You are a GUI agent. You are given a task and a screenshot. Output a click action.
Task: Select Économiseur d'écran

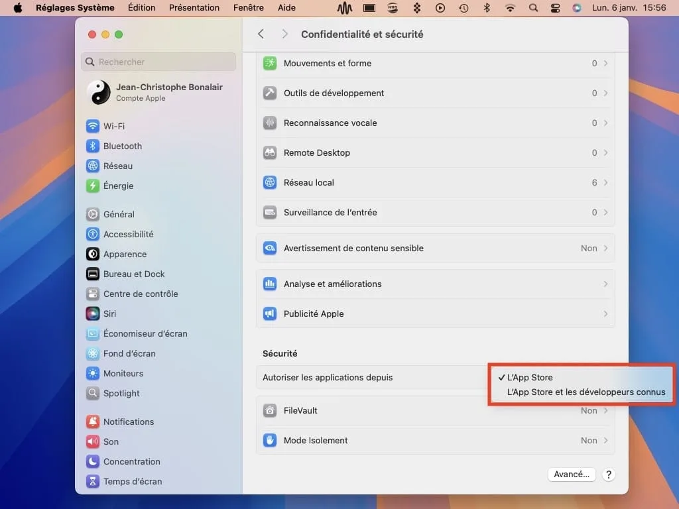[137, 334]
